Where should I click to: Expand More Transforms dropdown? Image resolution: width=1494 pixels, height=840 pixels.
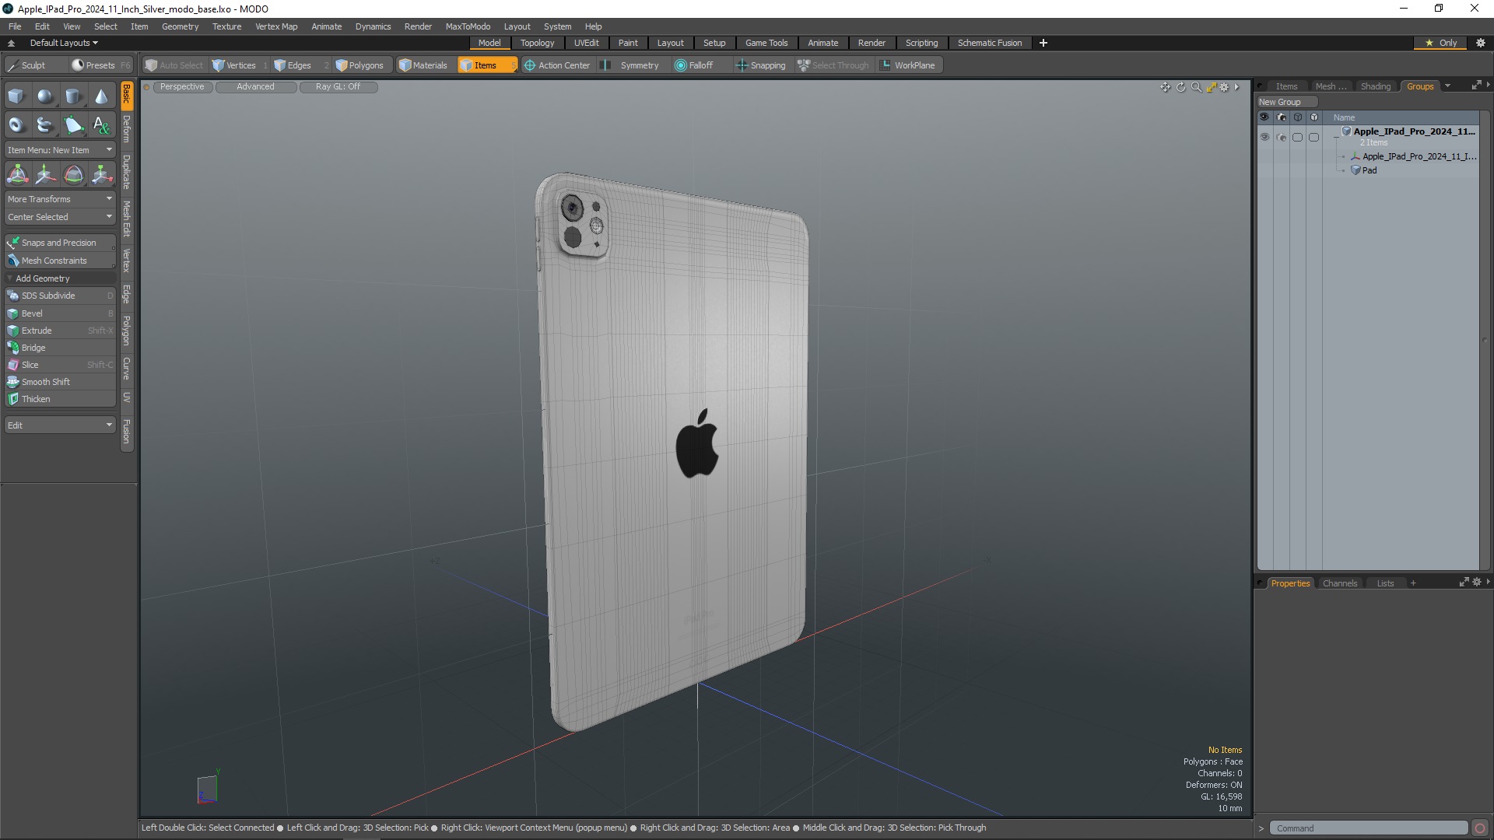pos(60,199)
